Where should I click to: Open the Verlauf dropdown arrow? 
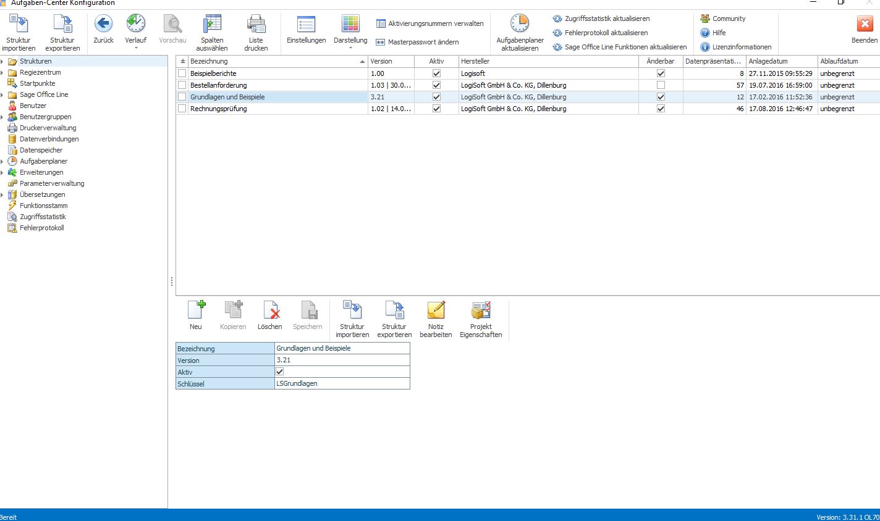coord(136,48)
